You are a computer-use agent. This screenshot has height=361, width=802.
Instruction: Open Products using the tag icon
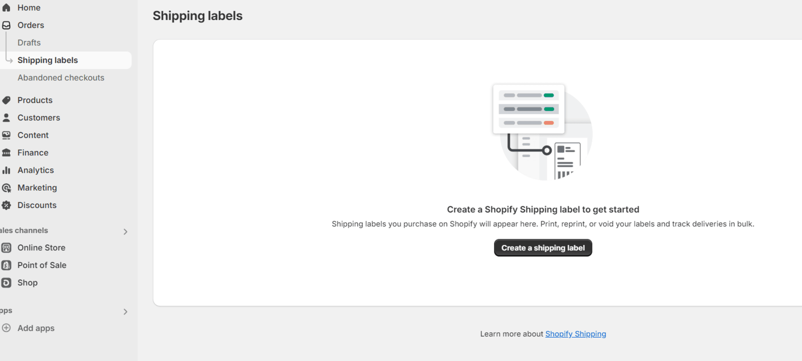click(x=6, y=100)
